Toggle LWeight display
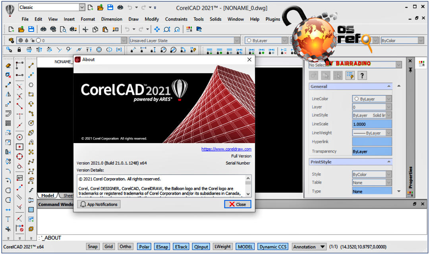 tap(222, 246)
